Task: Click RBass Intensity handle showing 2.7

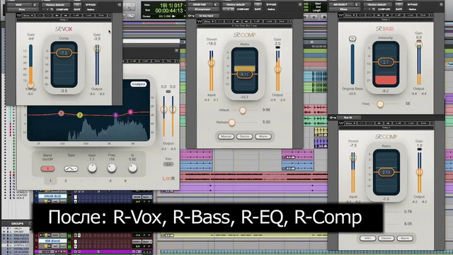Action: click(386, 62)
